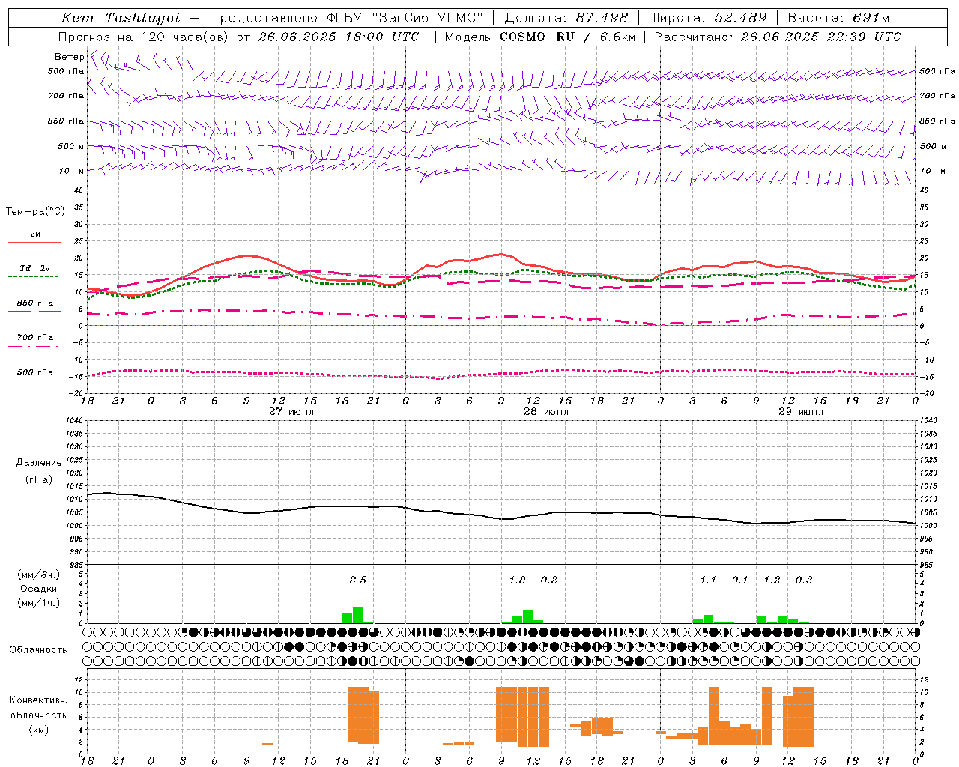Click the tallest green bar below the 1.8 value
Screen dimensions: 959x767
coord(528,616)
